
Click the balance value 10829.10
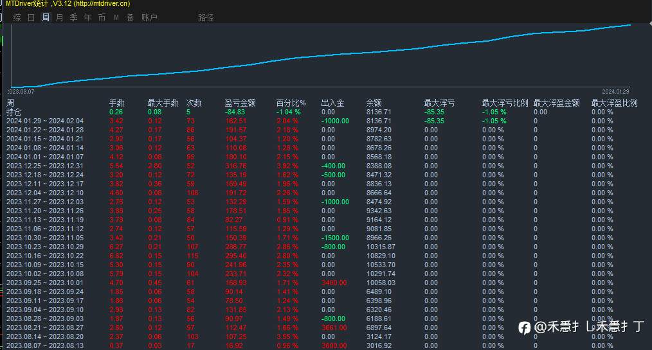381,256
